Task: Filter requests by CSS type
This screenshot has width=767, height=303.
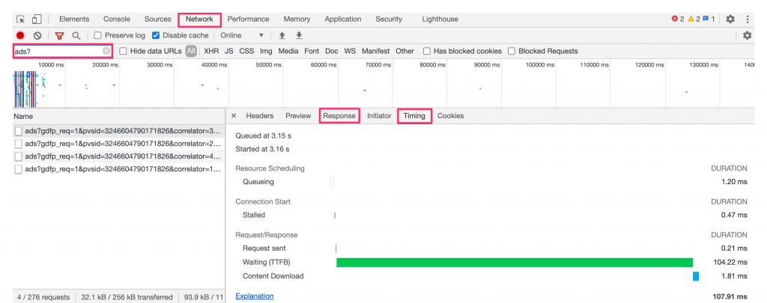Action: click(x=246, y=51)
